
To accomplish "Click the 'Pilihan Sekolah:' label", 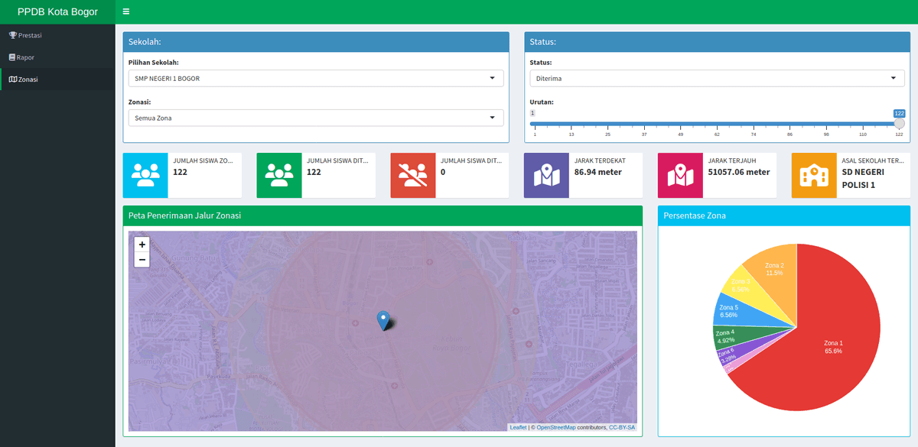I will coord(154,62).
